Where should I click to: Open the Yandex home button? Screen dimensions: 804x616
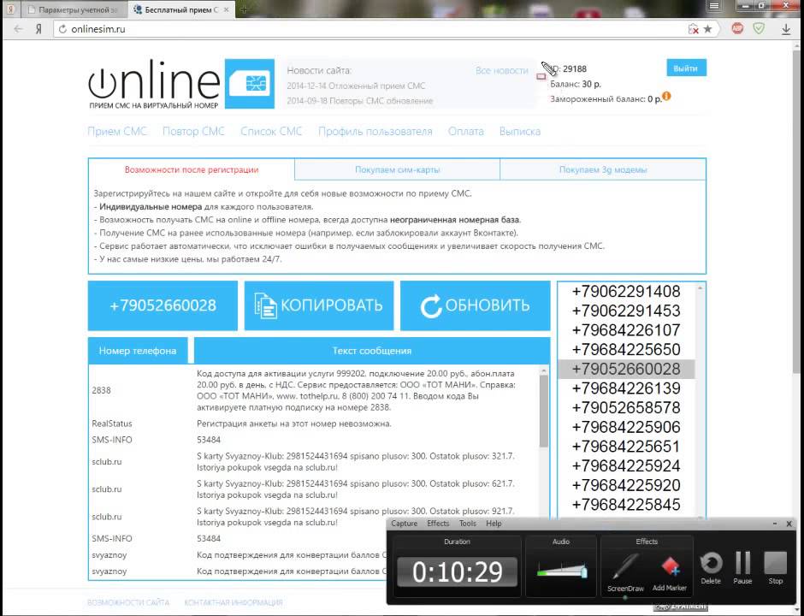click(x=38, y=29)
